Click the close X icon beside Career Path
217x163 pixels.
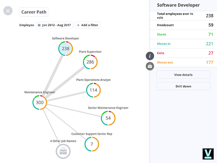8,11
